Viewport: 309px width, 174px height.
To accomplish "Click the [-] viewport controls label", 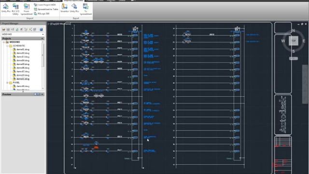I will [x=49, y=24].
